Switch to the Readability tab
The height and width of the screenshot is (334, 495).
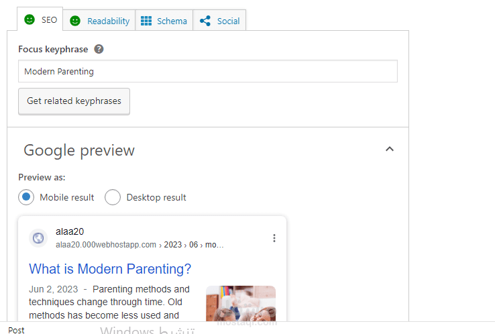pos(107,21)
